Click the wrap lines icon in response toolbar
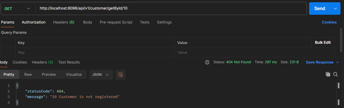 pyautogui.click(x=121, y=74)
